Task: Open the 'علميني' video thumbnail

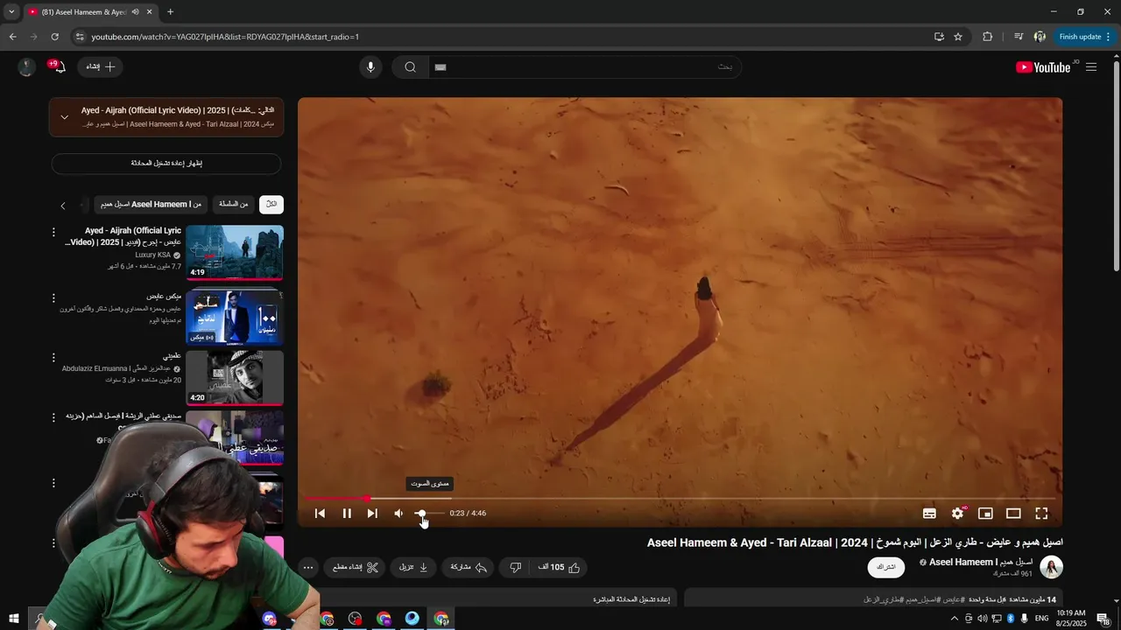Action: coord(235,378)
